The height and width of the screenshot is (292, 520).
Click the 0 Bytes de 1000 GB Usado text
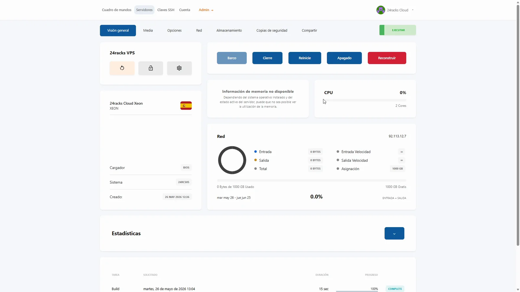[x=236, y=187]
